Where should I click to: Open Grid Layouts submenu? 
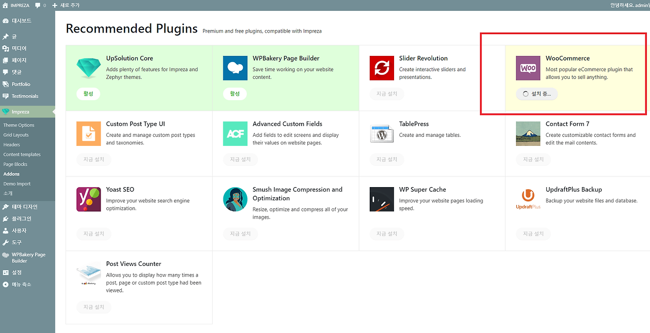pyautogui.click(x=16, y=135)
